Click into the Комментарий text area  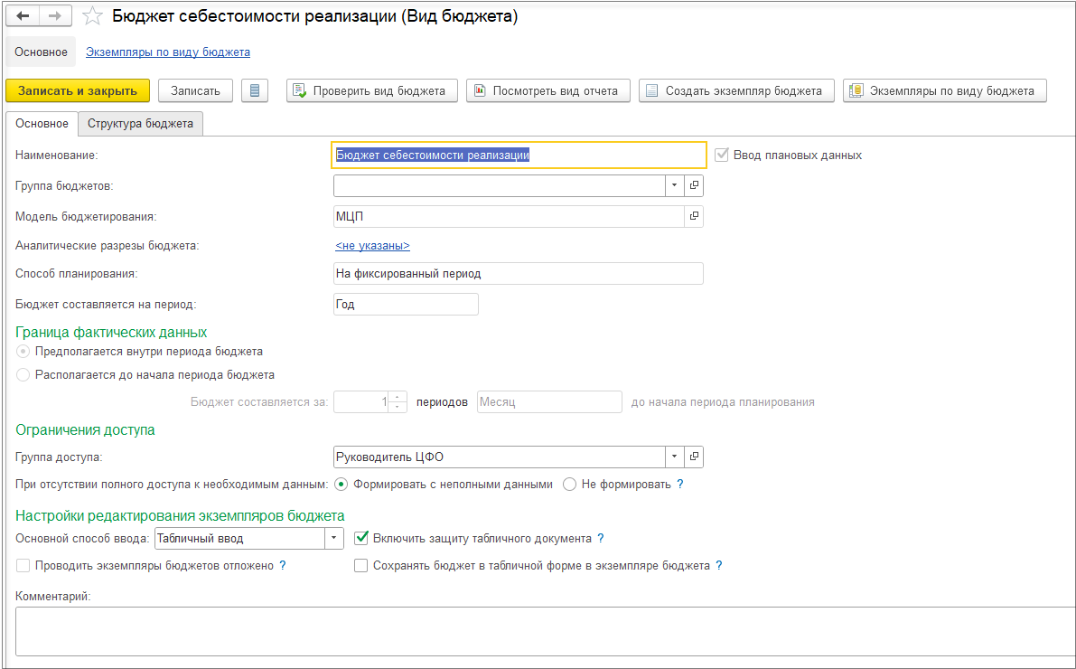[542, 631]
